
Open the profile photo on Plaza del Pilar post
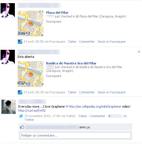point(8,10)
